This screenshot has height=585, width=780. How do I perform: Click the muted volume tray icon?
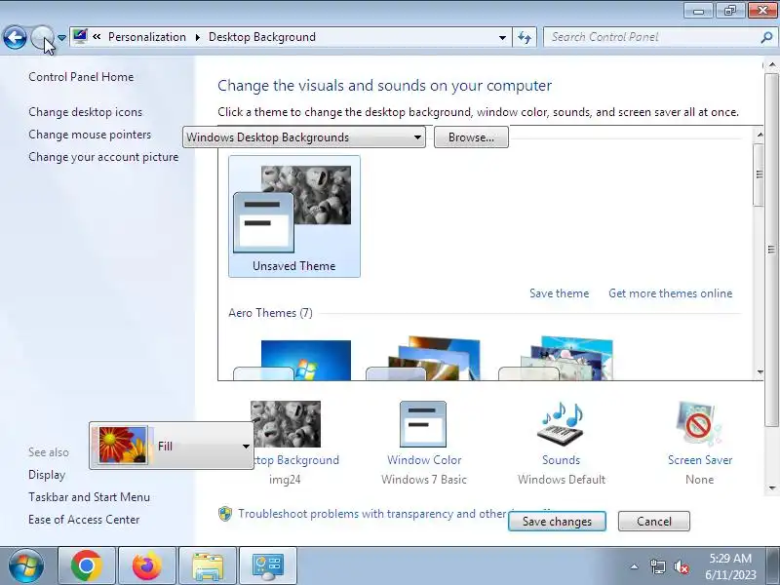(x=681, y=566)
